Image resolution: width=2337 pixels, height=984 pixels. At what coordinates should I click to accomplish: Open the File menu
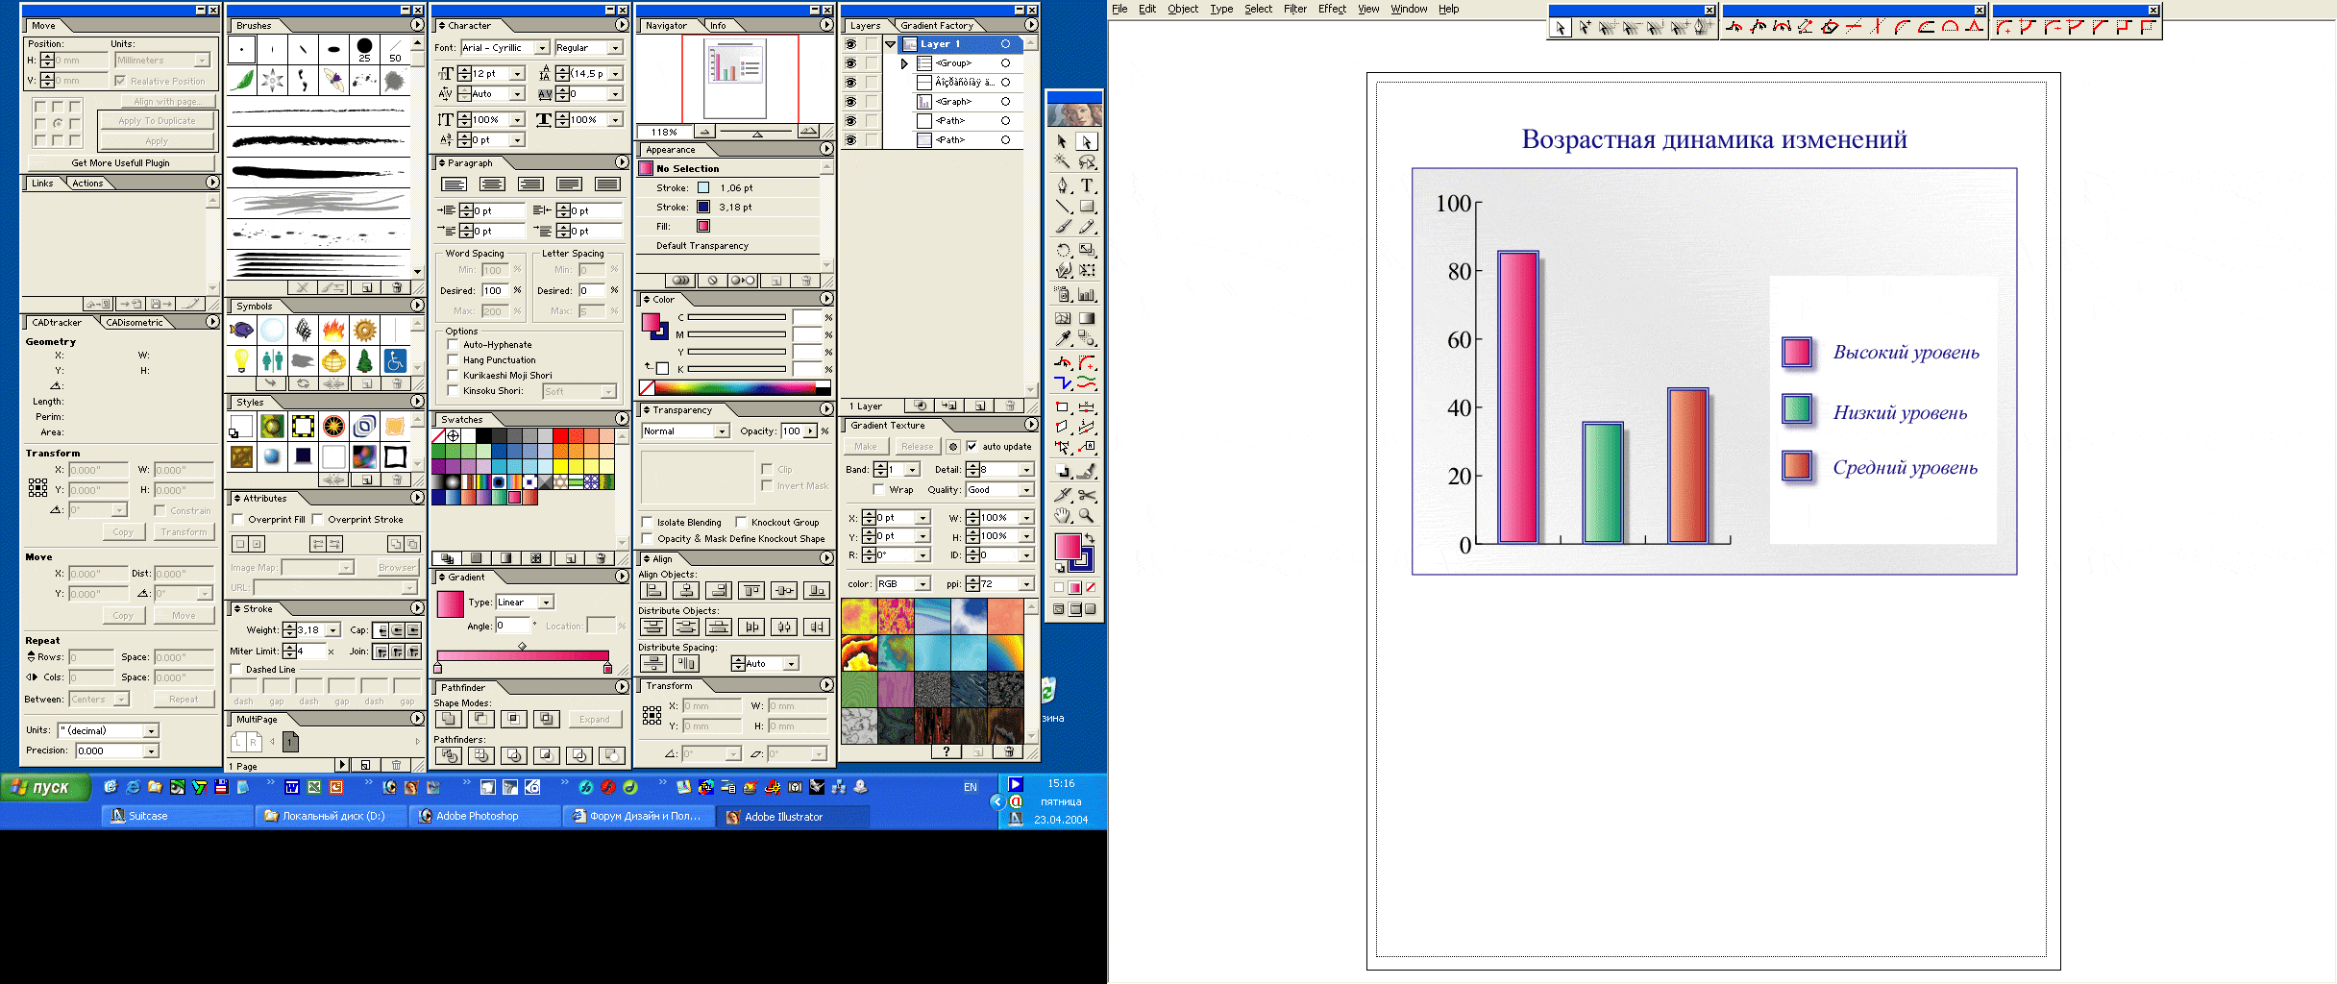[1119, 9]
